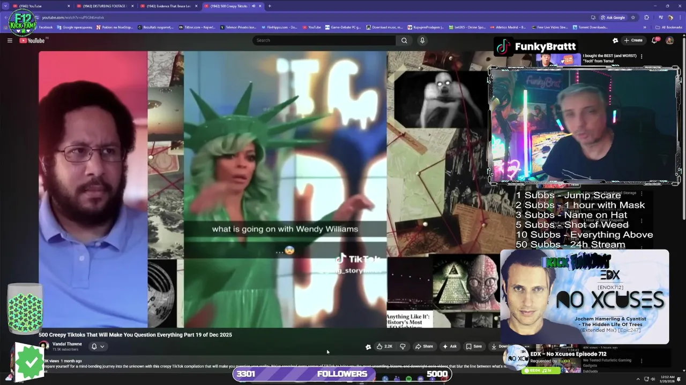Open the All Bookmarks folder
Screen dimensions: 686x385
pos(669,27)
